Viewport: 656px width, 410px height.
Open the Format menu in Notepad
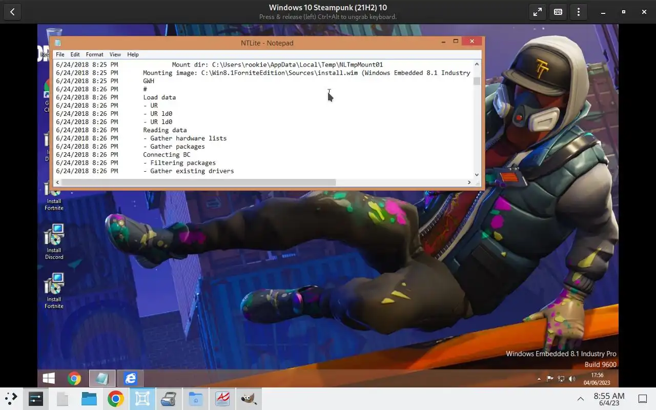point(94,54)
